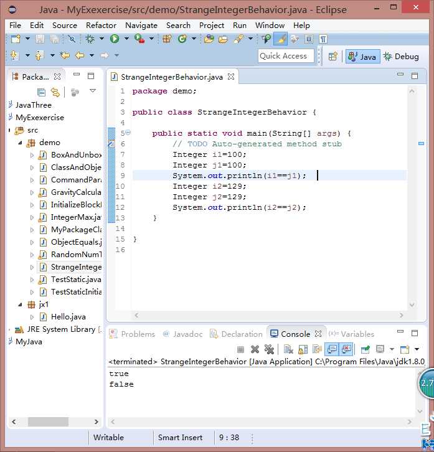Open the Navigate menu
Screen dimensions: 434x452
[x=141, y=26]
